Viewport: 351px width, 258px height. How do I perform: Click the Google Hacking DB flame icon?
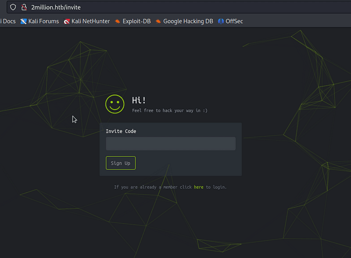click(158, 21)
